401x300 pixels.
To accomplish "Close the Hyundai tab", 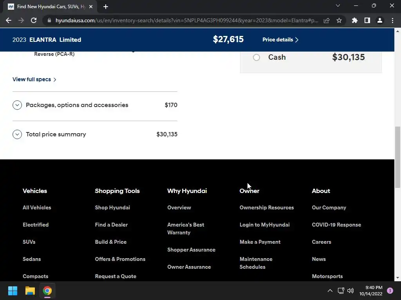I will coord(91,7).
